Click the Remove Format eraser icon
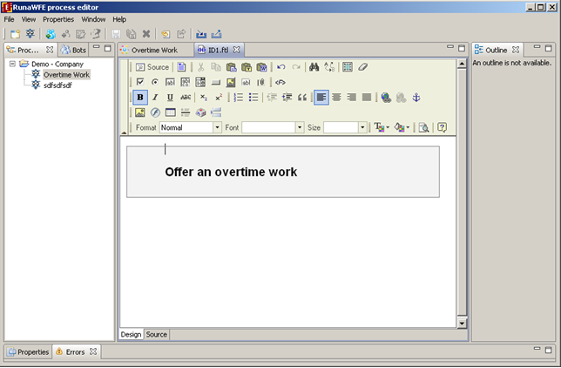Viewport: 561px width, 368px height. 362,67
